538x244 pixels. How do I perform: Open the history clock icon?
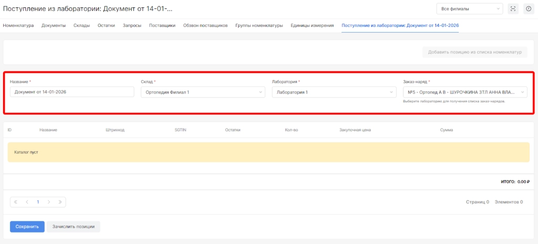coord(528,9)
